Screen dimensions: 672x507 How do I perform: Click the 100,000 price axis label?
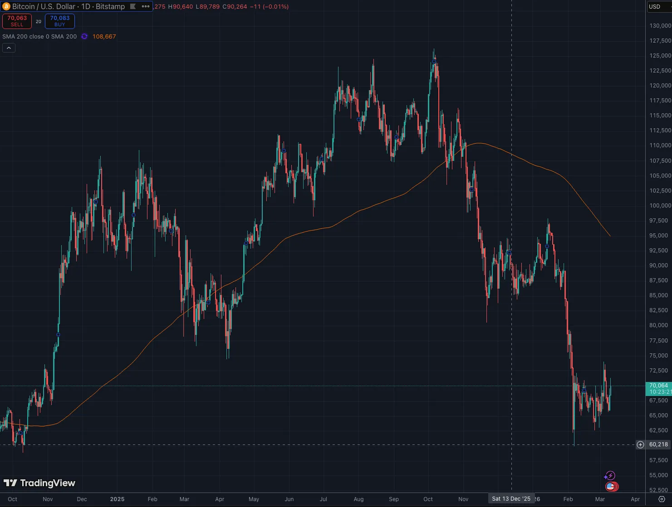[x=660, y=206]
